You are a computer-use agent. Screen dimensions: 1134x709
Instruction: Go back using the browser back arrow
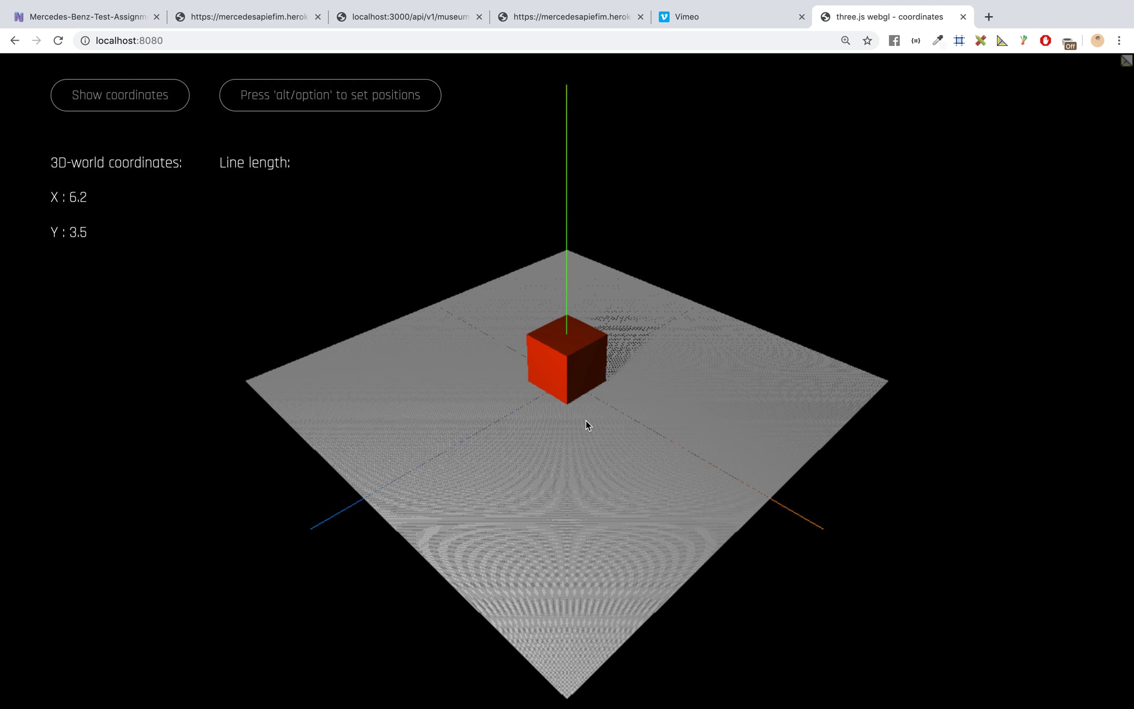(x=15, y=41)
